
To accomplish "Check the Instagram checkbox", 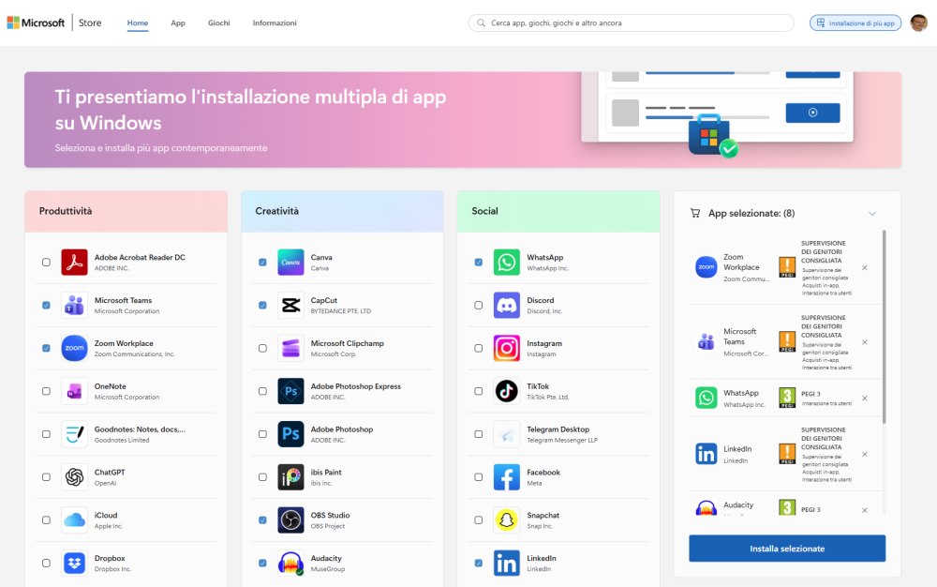I will point(478,348).
